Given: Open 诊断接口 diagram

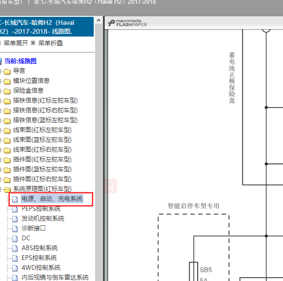Looking at the screenshot, I should click(x=33, y=228).
